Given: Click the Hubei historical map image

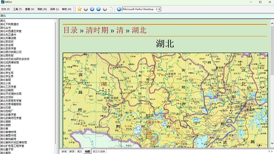Looking at the screenshot, I should click(x=165, y=100).
